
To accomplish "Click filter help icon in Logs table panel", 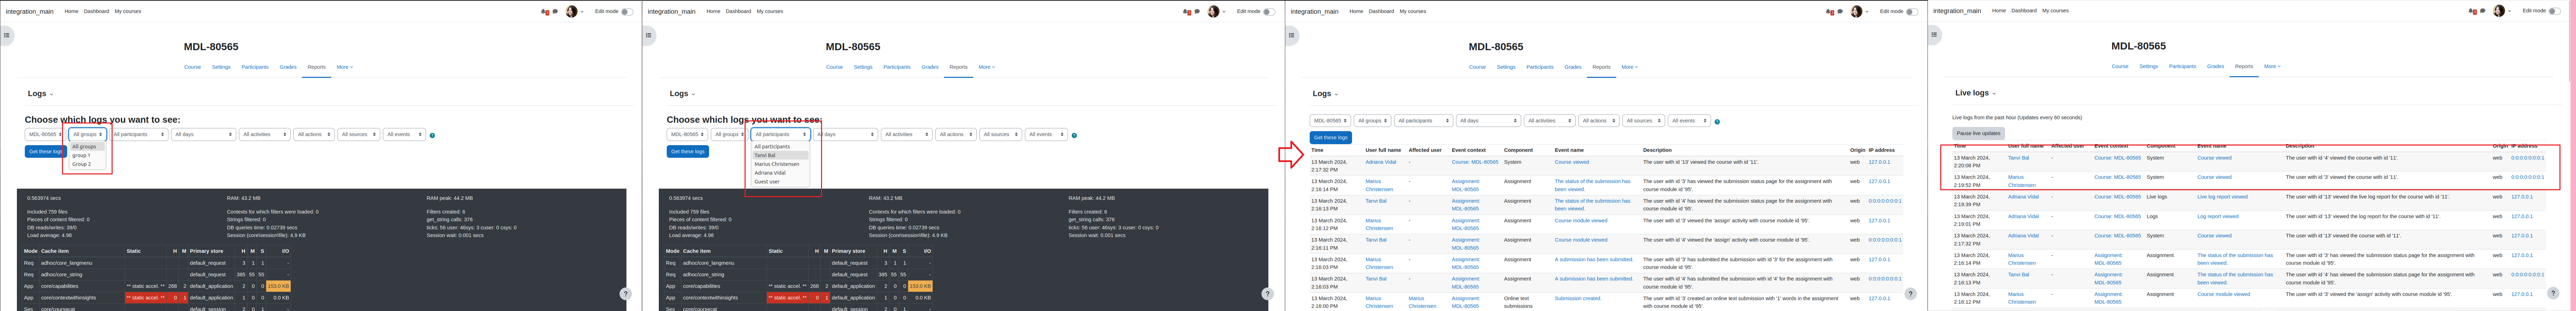I will pos(1717,122).
